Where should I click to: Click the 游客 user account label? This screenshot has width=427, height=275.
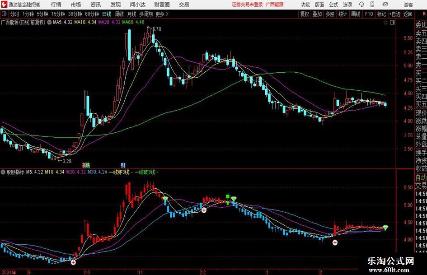click(x=408, y=5)
